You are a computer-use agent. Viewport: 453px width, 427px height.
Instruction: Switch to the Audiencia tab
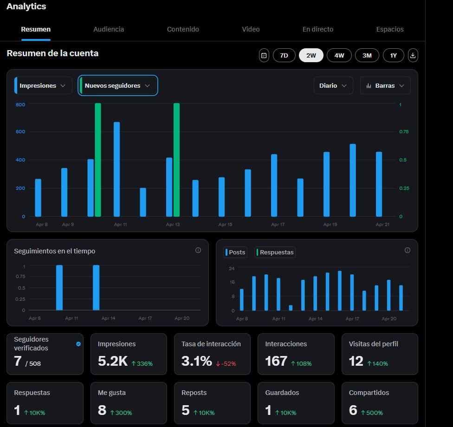pos(109,29)
